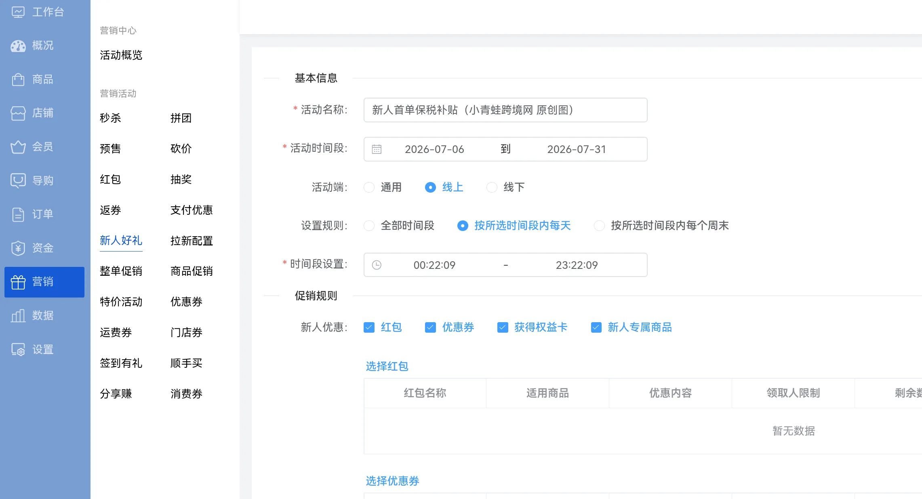Open the 消费券 menu item
The image size is (922, 499).
186,394
